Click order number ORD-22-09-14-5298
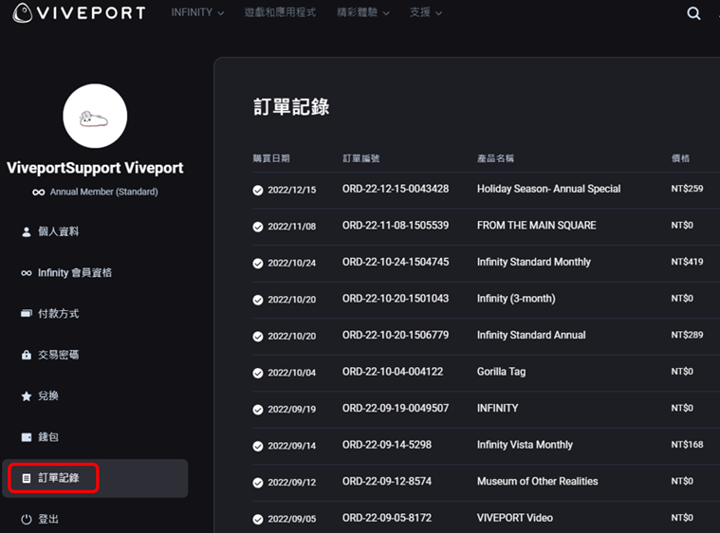 coord(387,445)
